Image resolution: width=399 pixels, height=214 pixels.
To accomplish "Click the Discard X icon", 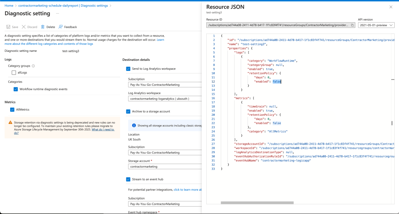I will click(x=24, y=27).
